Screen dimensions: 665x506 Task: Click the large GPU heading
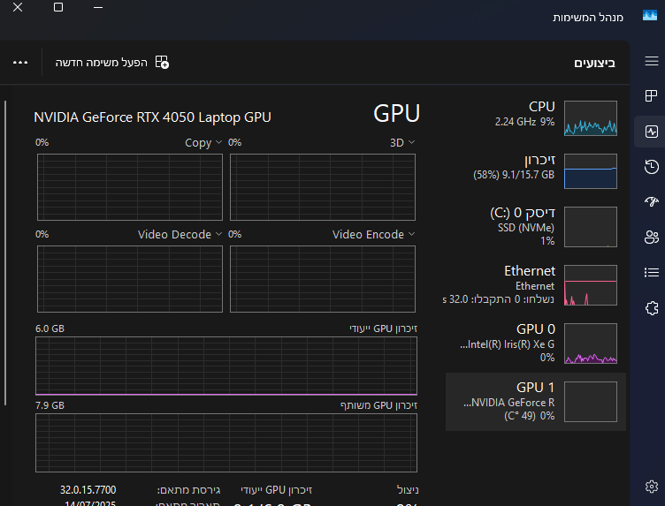tap(396, 114)
